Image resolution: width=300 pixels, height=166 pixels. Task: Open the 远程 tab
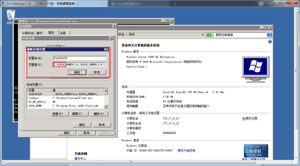click(63, 33)
